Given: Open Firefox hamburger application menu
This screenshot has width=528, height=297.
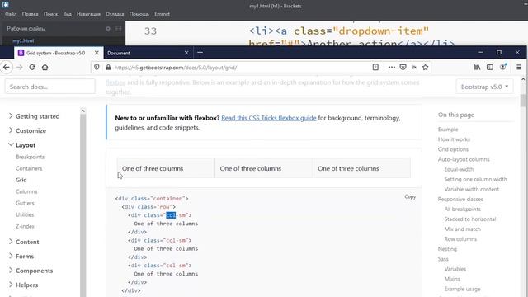Looking at the screenshot, I should (519, 68).
